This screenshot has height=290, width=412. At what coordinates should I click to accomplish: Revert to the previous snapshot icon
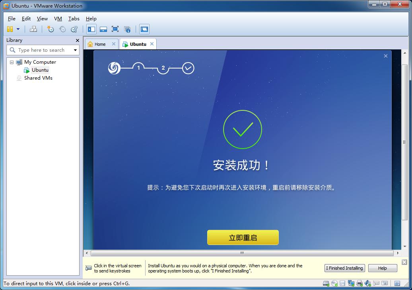coord(62,29)
